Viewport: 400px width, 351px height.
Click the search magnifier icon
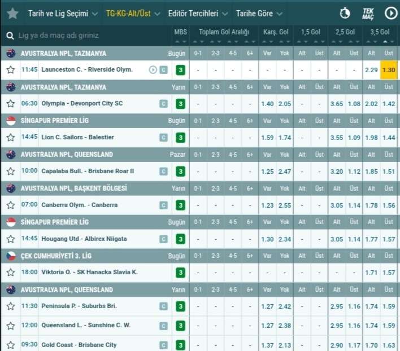click(x=10, y=36)
